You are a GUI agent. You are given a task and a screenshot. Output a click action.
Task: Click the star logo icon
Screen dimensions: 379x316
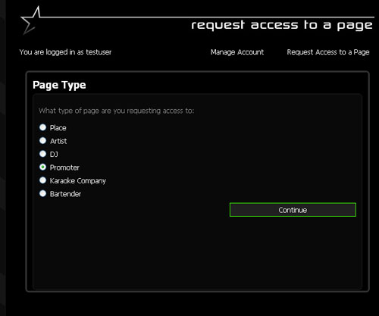point(31,20)
